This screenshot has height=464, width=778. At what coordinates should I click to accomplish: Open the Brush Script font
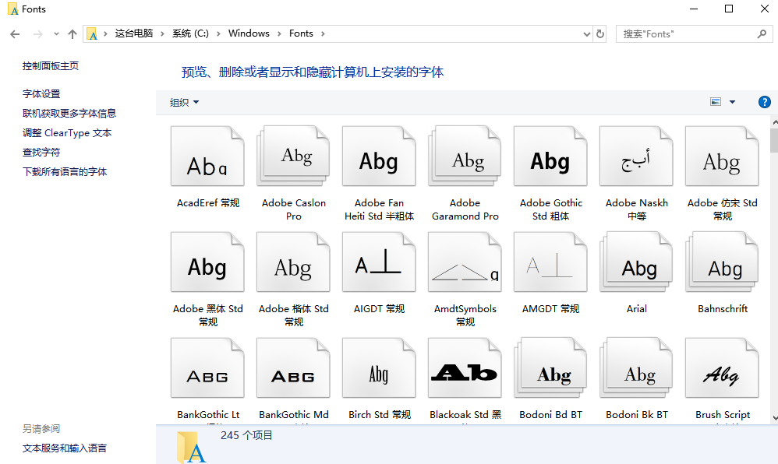pos(722,367)
